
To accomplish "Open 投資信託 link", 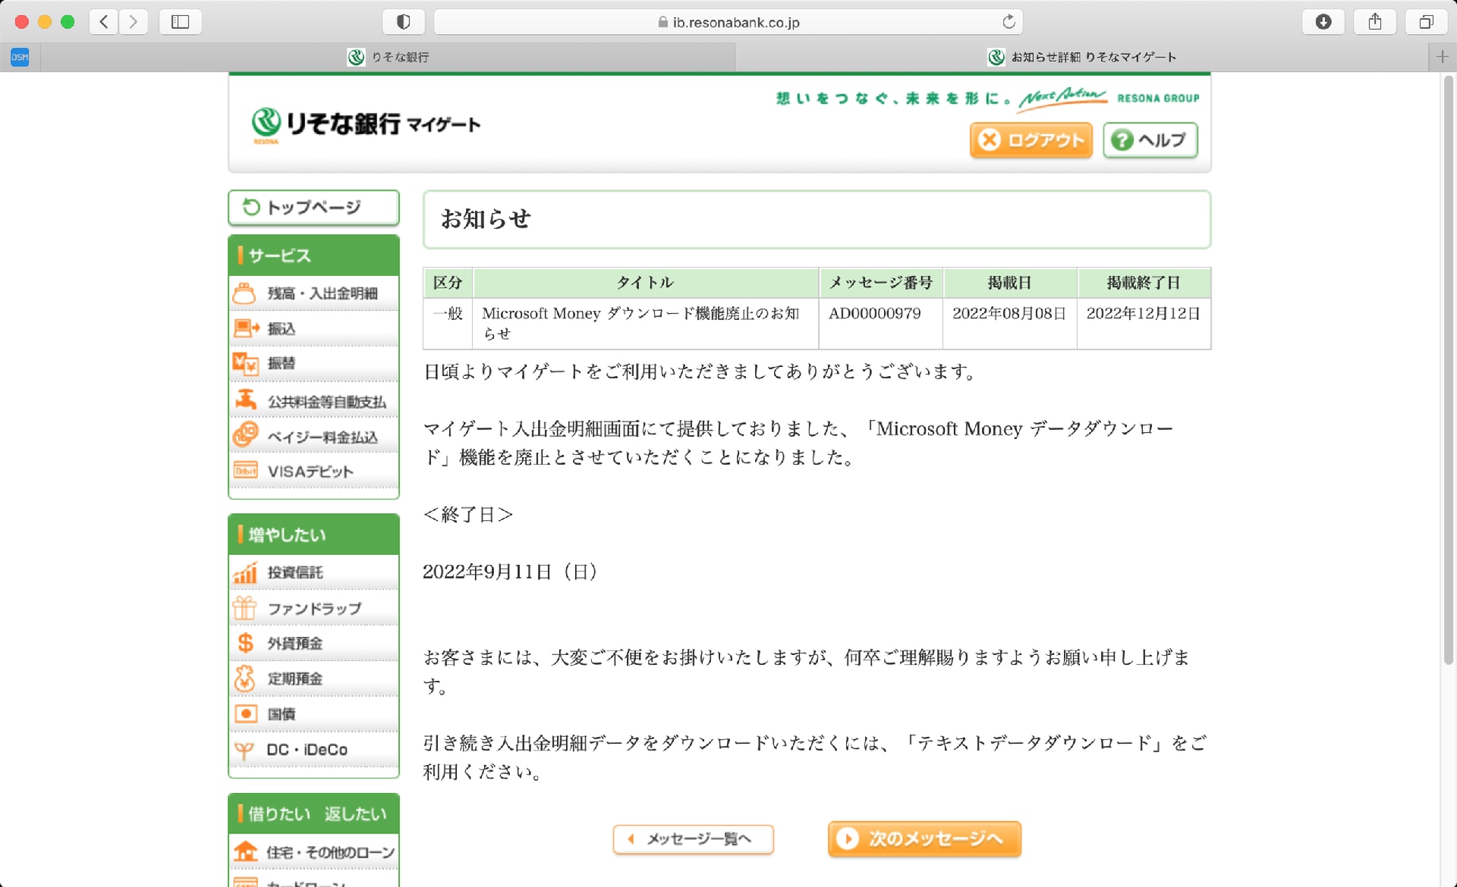I will tap(313, 572).
